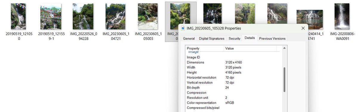Click the Bit depth value 24
The height and width of the screenshot is (112, 358).
(227, 88)
